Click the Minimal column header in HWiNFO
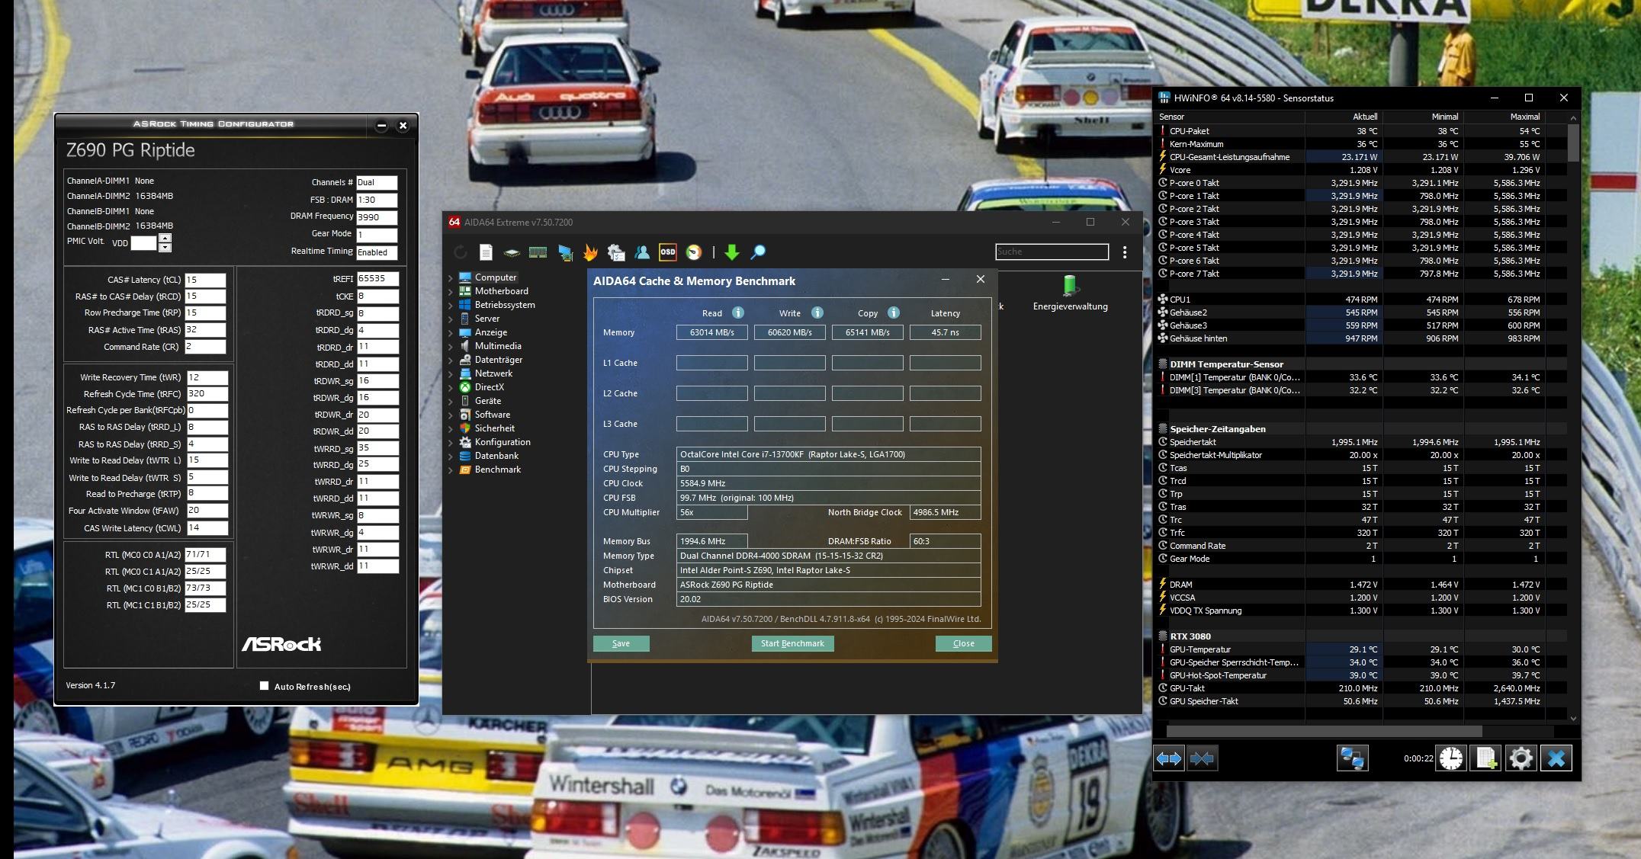 1423,117
